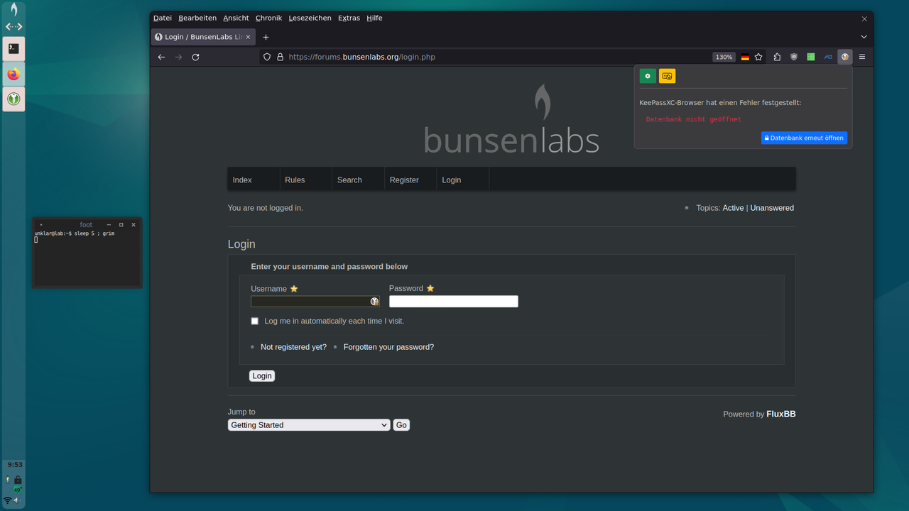Open the list all tabs chevron
909x511 pixels.
pos(864,37)
